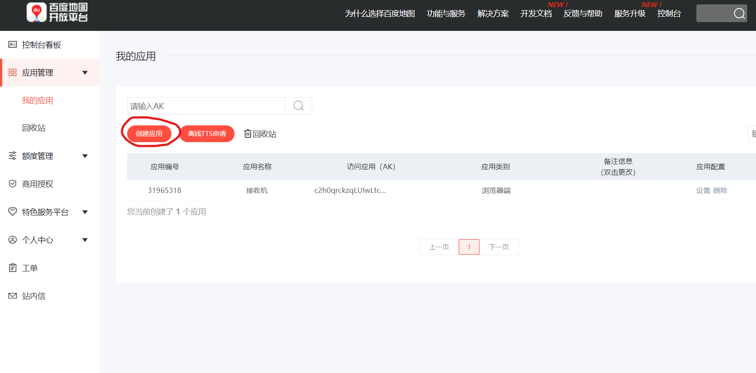Screen dimensions: 756x373
Task: Click the 工单 clipboard icon
Action: [x=13, y=268]
